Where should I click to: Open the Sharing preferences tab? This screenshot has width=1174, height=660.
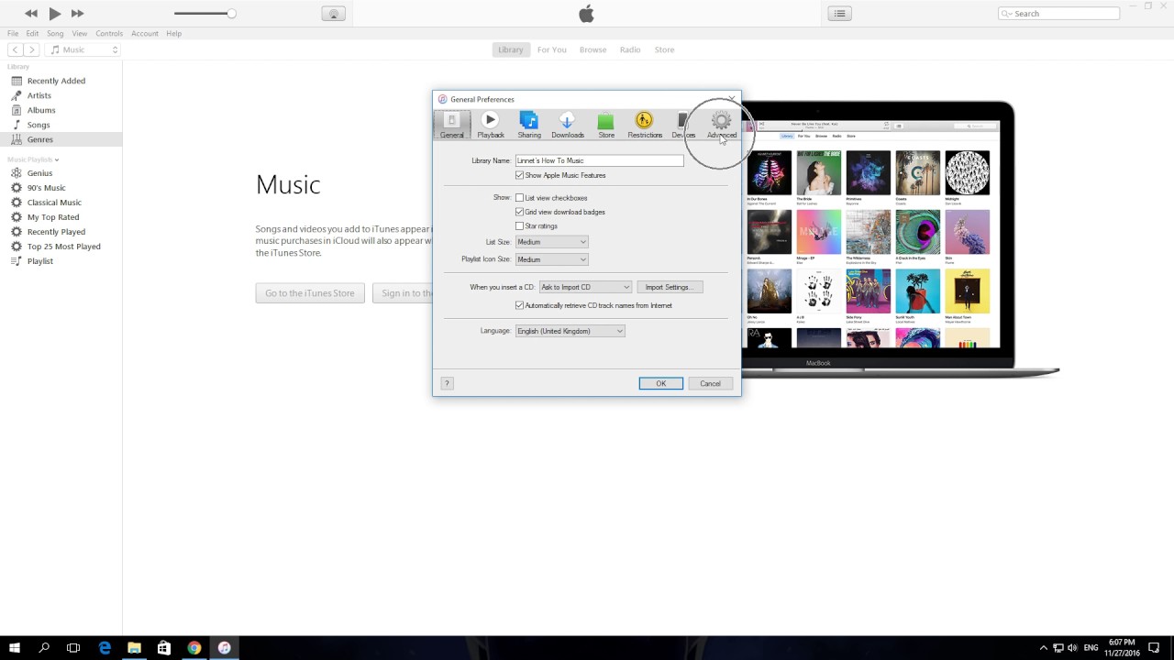tap(529, 125)
